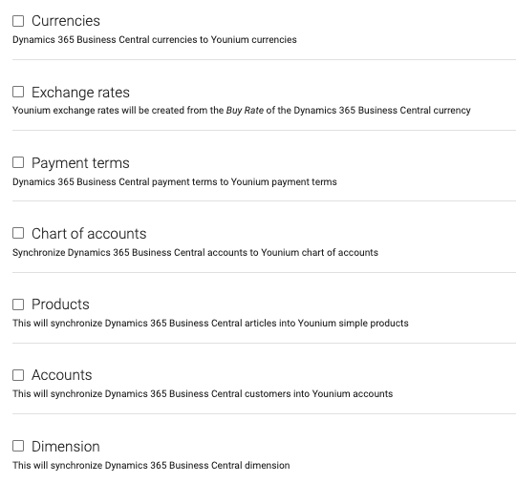Click the customers into Younium accounts description
This screenshot has height=483, width=516.
[203, 394]
